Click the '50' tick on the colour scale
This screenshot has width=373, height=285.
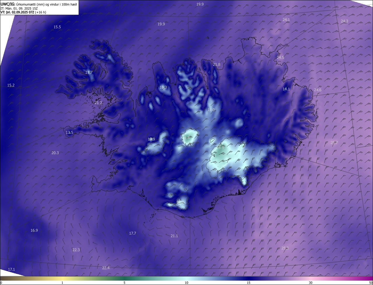pyautogui.click(x=371, y=283)
